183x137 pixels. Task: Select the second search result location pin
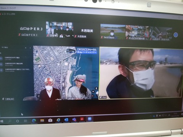click(x=1, y=64)
